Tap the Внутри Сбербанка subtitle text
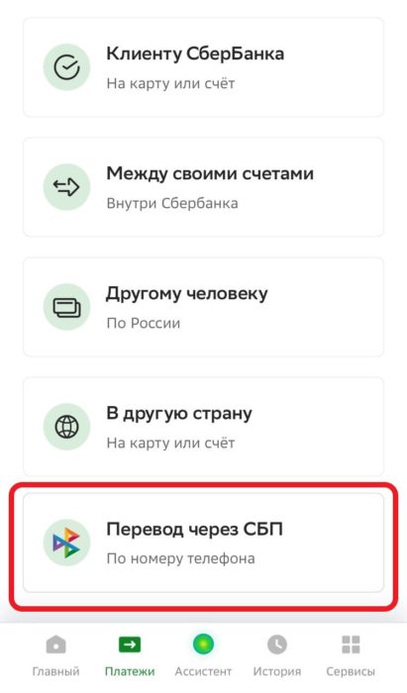This screenshot has height=693, width=407. (x=172, y=203)
